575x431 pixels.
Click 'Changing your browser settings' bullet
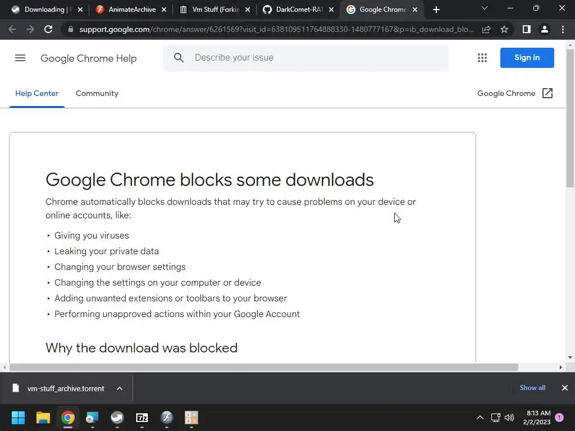120,267
